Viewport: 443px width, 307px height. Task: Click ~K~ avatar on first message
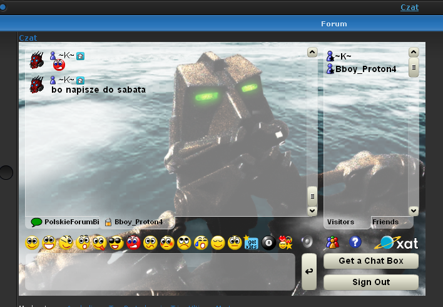pyautogui.click(x=37, y=60)
